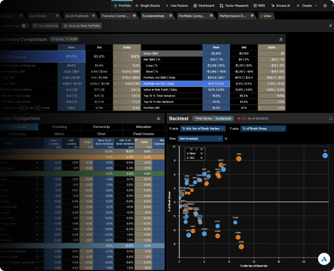Open the Arcana assistant floating button
This screenshot has height=271, width=334.
click(324, 259)
